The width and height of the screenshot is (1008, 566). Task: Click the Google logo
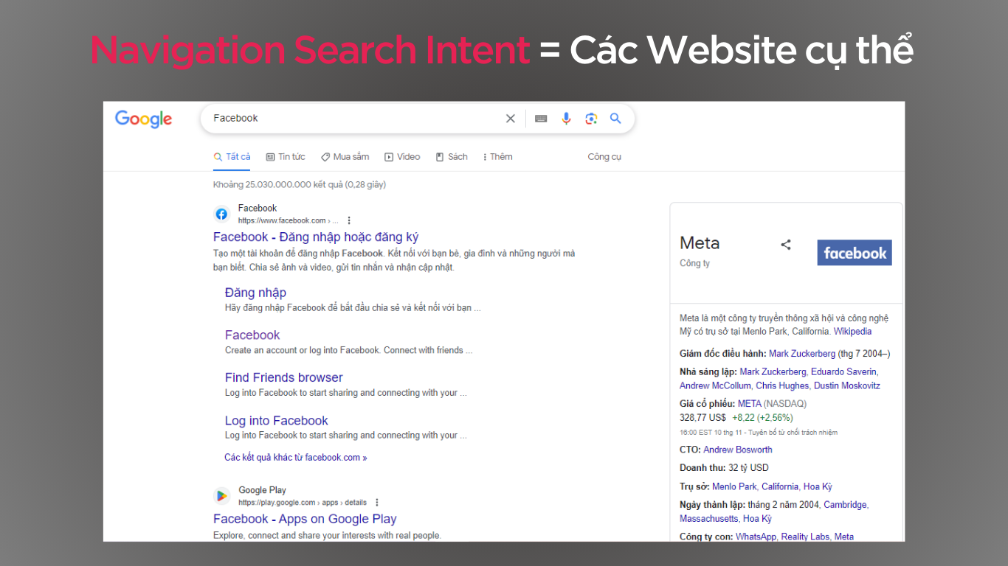click(x=143, y=119)
